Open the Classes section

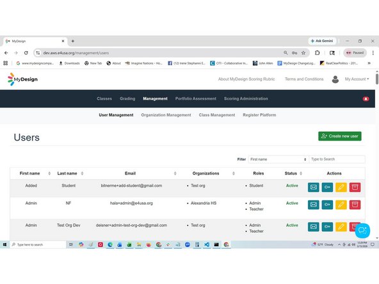(x=104, y=99)
